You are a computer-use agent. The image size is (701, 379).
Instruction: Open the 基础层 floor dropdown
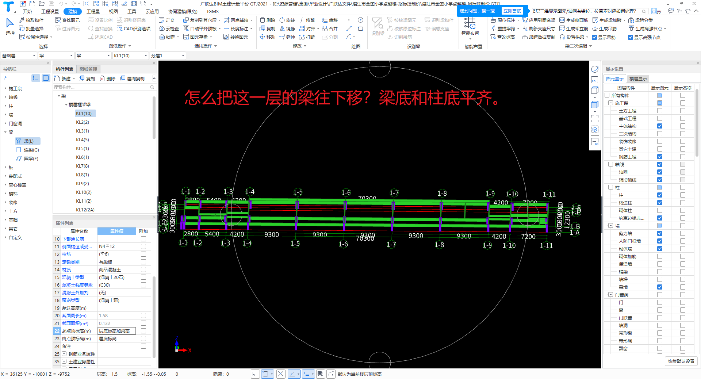(x=19, y=55)
